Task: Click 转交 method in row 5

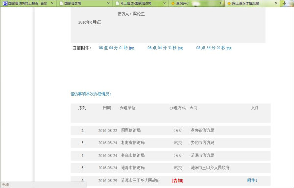Action: click(178, 168)
